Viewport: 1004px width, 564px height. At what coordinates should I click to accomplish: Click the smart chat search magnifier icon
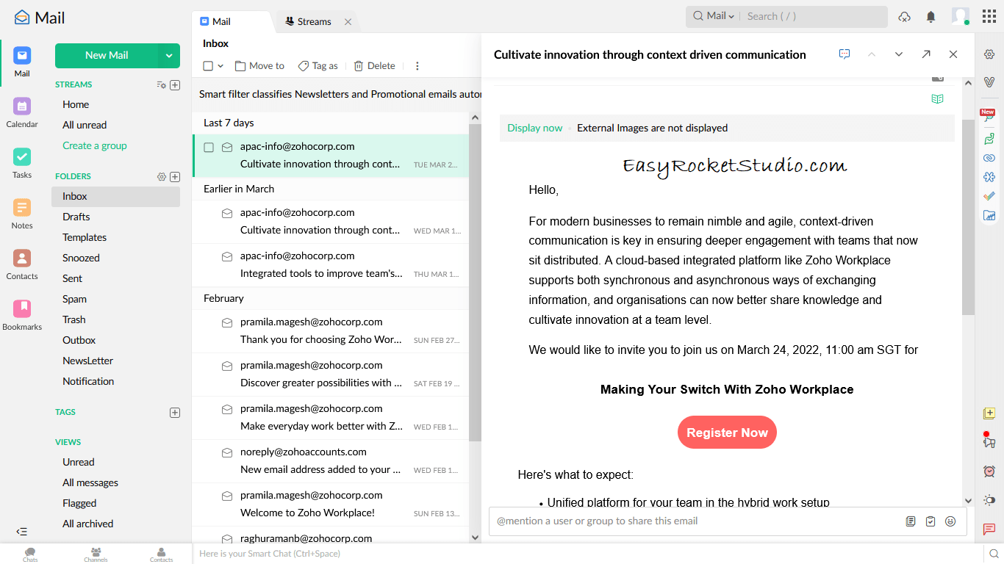[x=994, y=554]
